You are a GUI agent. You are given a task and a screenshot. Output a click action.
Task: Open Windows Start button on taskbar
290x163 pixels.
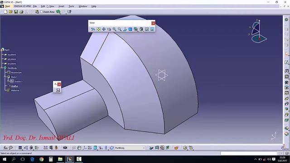5,159
